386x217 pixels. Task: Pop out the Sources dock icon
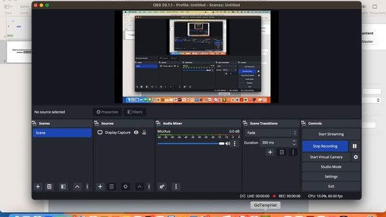(x=96, y=123)
